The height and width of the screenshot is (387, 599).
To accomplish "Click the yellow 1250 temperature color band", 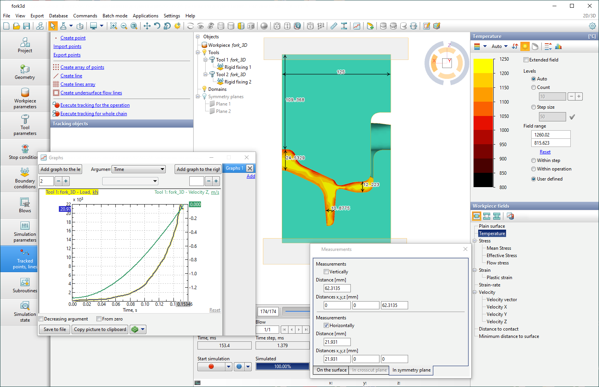I will 483,66.
